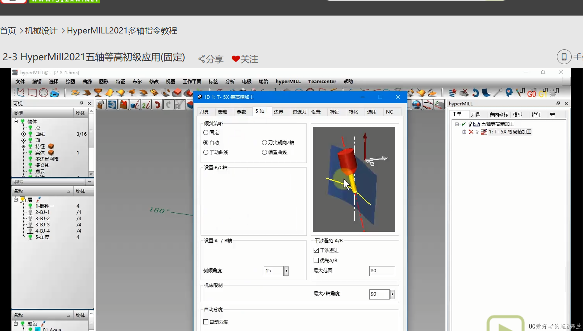Click the machine with red X icon
Screen dimensions: 583x331
(464, 93)
